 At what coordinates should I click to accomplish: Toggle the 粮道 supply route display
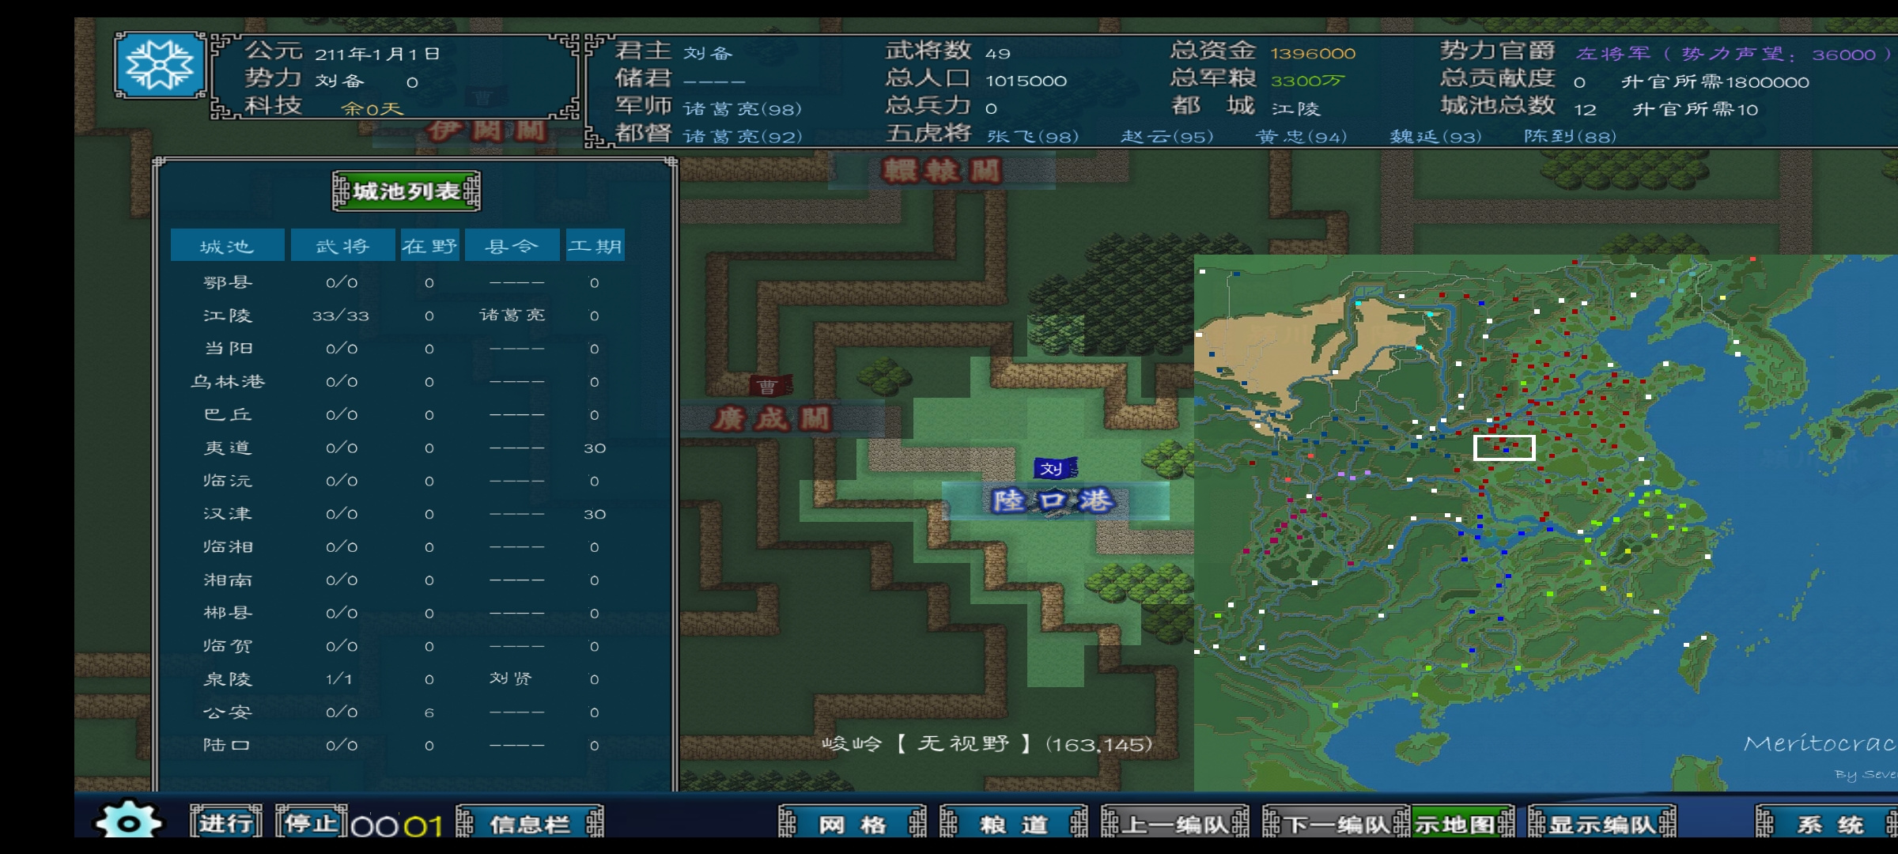[1013, 824]
